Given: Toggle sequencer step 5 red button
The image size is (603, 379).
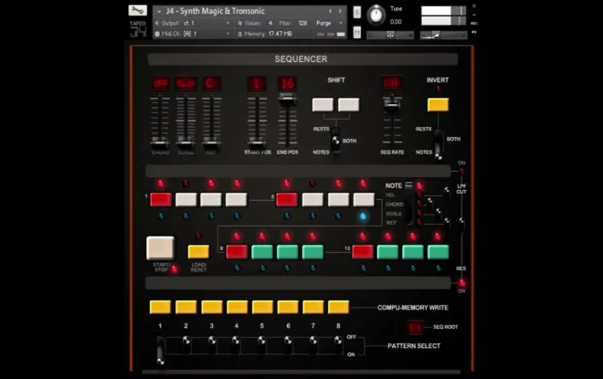Looking at the screenshot, I should coord(287,199).
